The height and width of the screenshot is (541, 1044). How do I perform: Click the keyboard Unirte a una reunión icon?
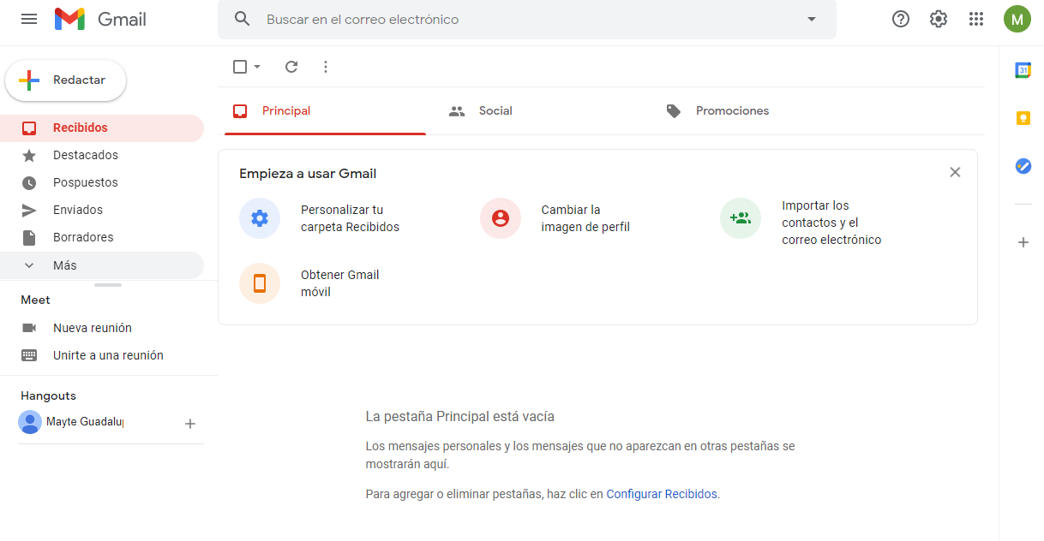29,355
